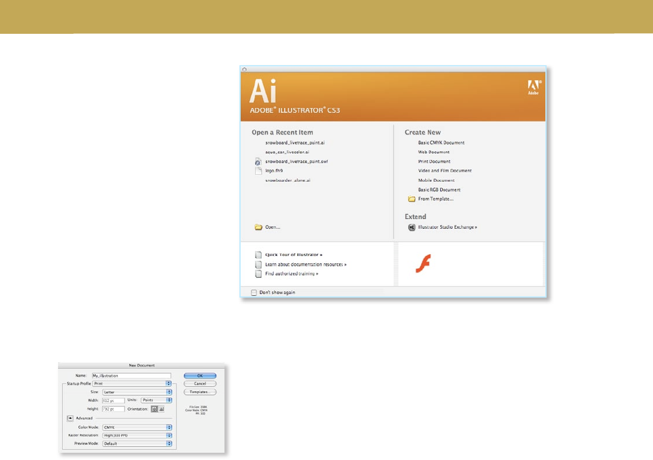The height and width of the screenshot is (460, 653).
Task: Select landscape orientation in New Document
Action: click(161, 409)
